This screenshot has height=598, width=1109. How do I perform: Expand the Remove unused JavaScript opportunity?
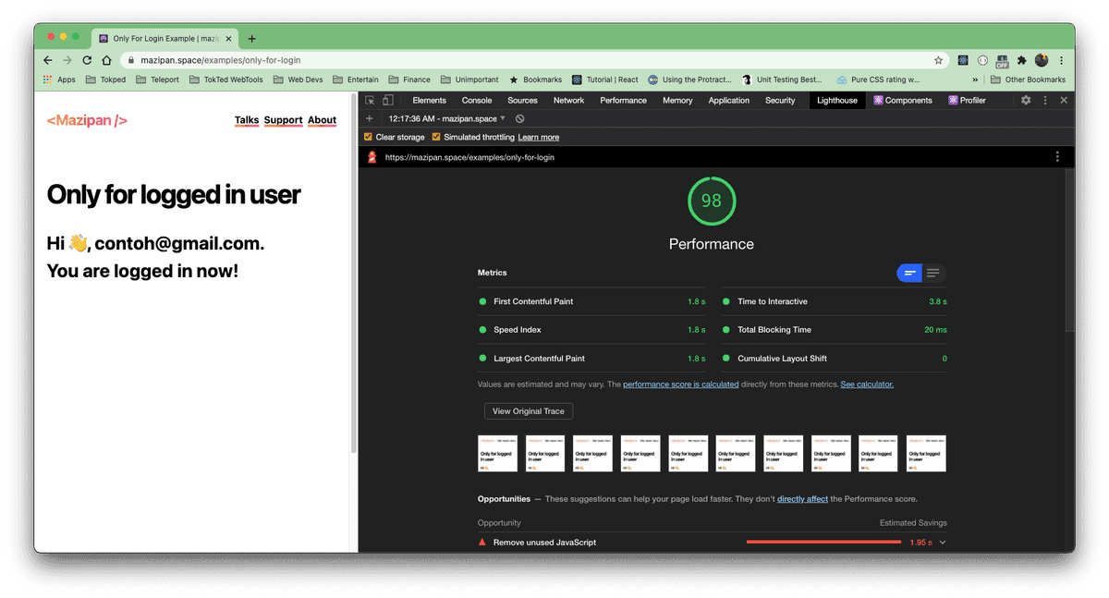[943, 543]
